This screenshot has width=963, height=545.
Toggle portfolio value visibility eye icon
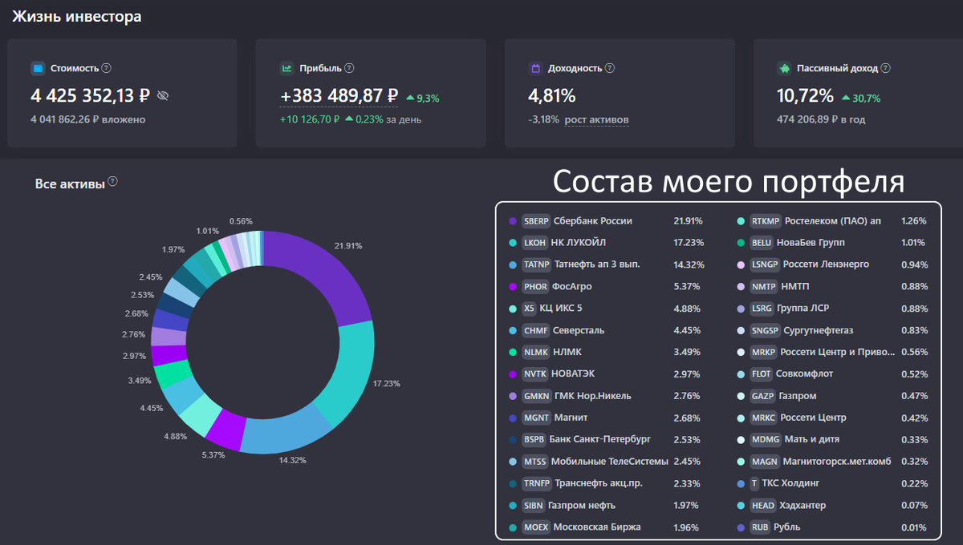163,96
